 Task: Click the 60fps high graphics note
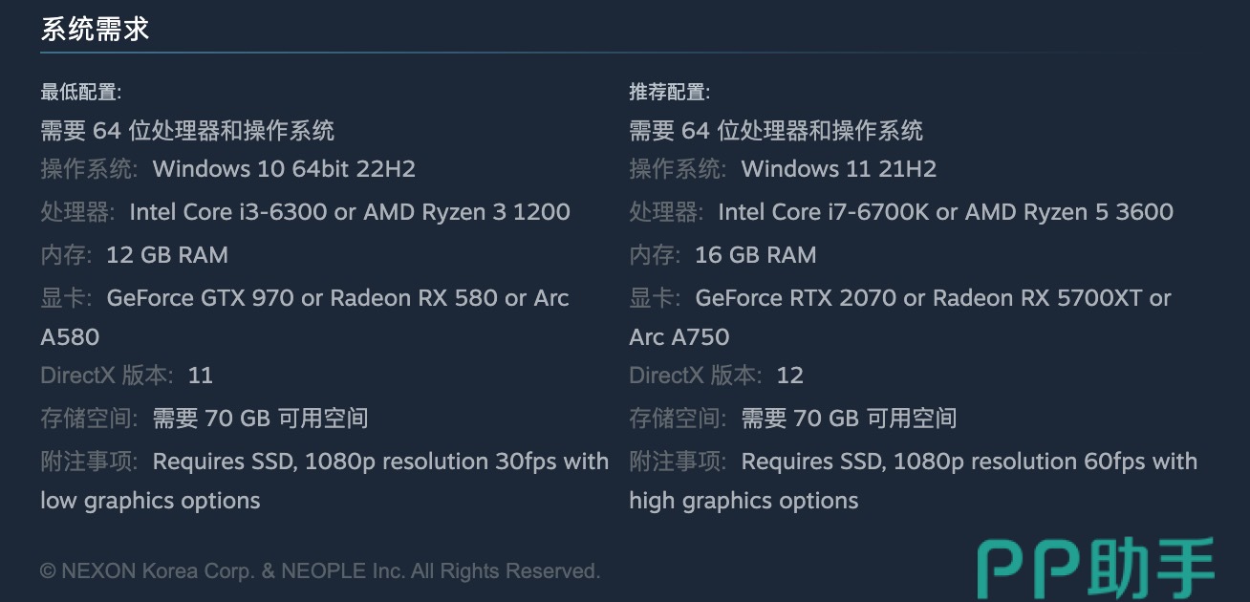click(x=969, y=462)
